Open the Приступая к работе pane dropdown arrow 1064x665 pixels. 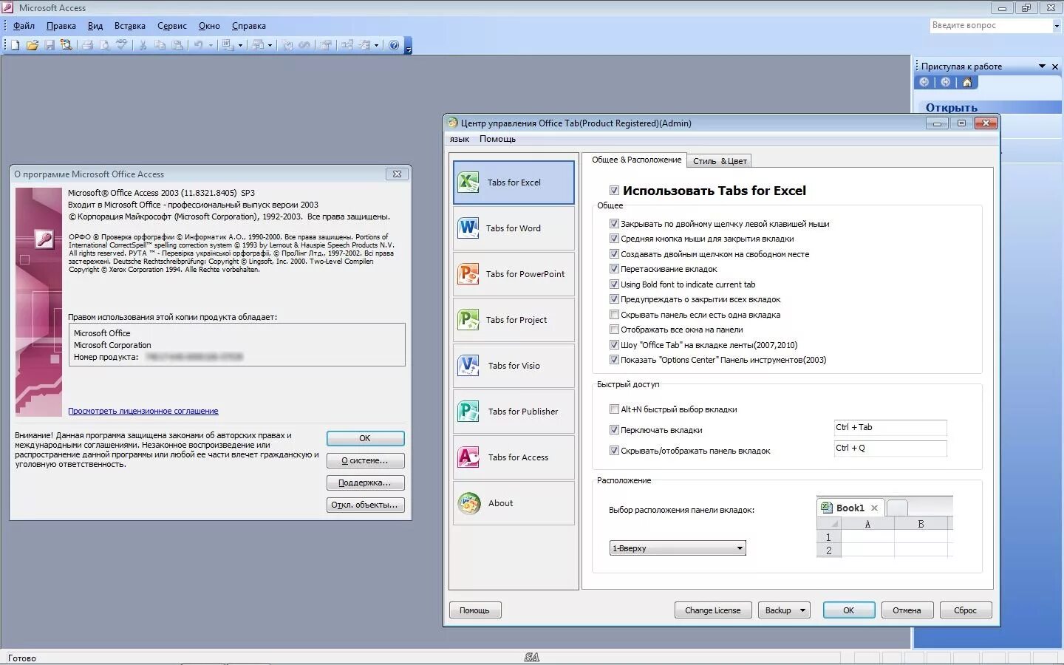[1042, 66]
